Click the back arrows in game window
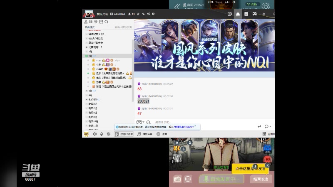 click(177, 7)
